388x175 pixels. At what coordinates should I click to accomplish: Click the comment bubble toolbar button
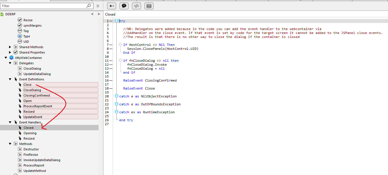tap(124, 6)
